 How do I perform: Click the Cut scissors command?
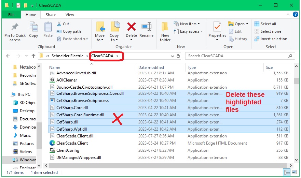coord(63,24)
